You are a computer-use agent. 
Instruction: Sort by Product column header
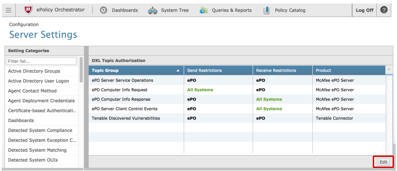pos(349,71)
